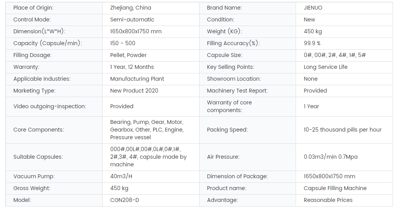The height and width of the screenshot is (213, 396).
Task: Select the "Semi-automatic" control mode value
Action: pos(132,20)
